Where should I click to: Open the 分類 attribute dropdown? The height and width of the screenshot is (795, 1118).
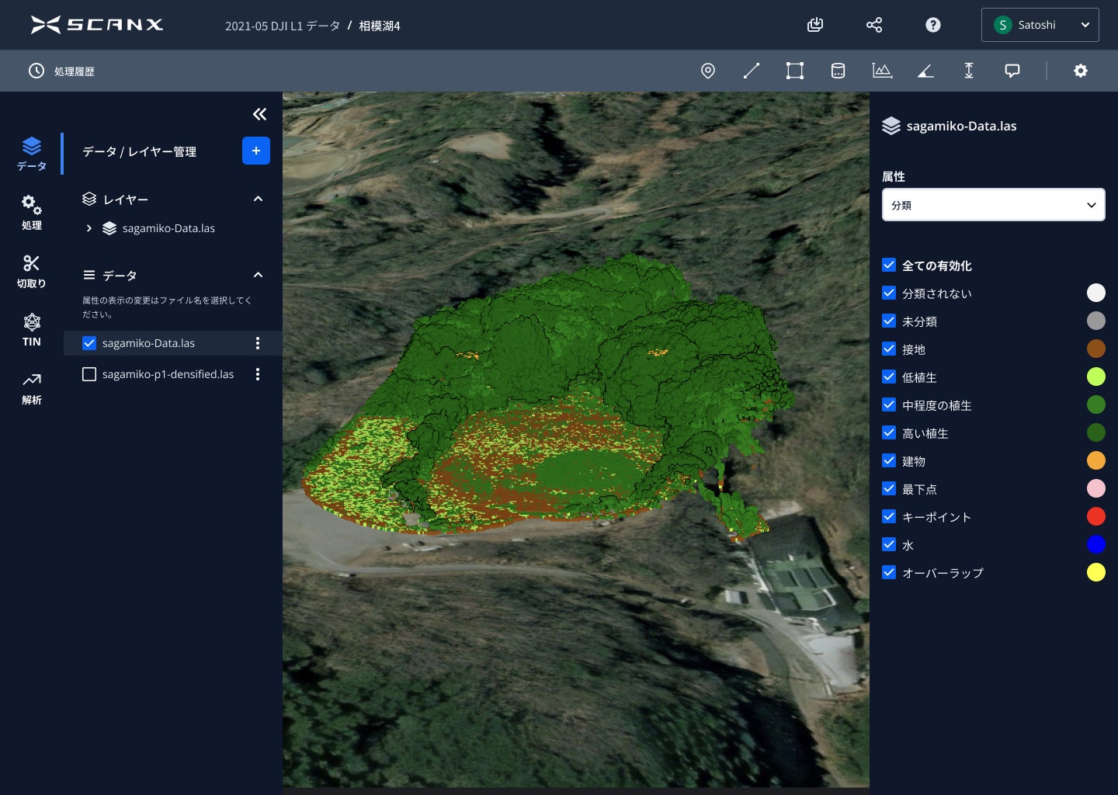click(x=993, y=205)
